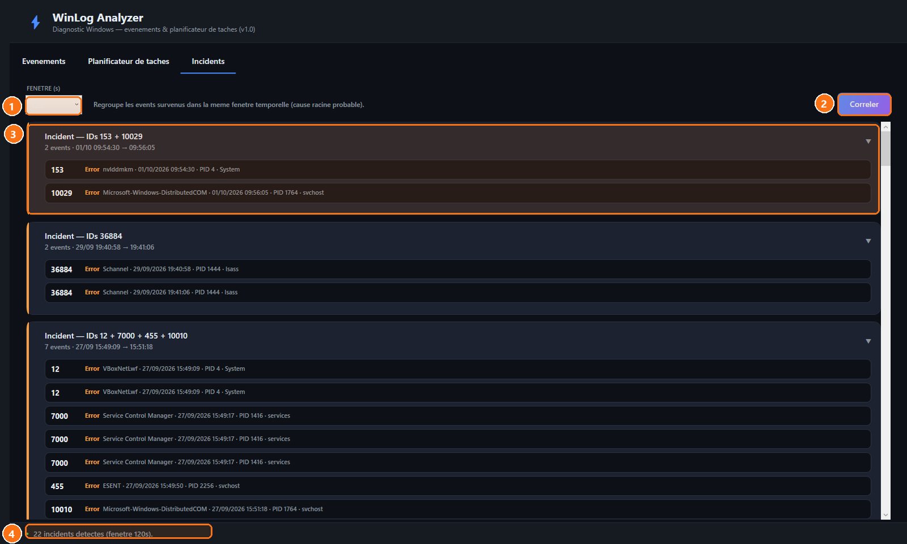Click the WinLog Analyzer lightning bolt logo
This screenshot has width=907, height=544.
pos(36,23)
